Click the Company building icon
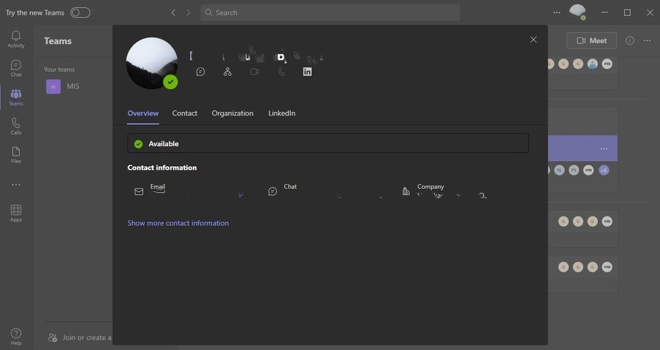This screenshot has height=350, width=660. pyautogui.click(x=406, y=192)
